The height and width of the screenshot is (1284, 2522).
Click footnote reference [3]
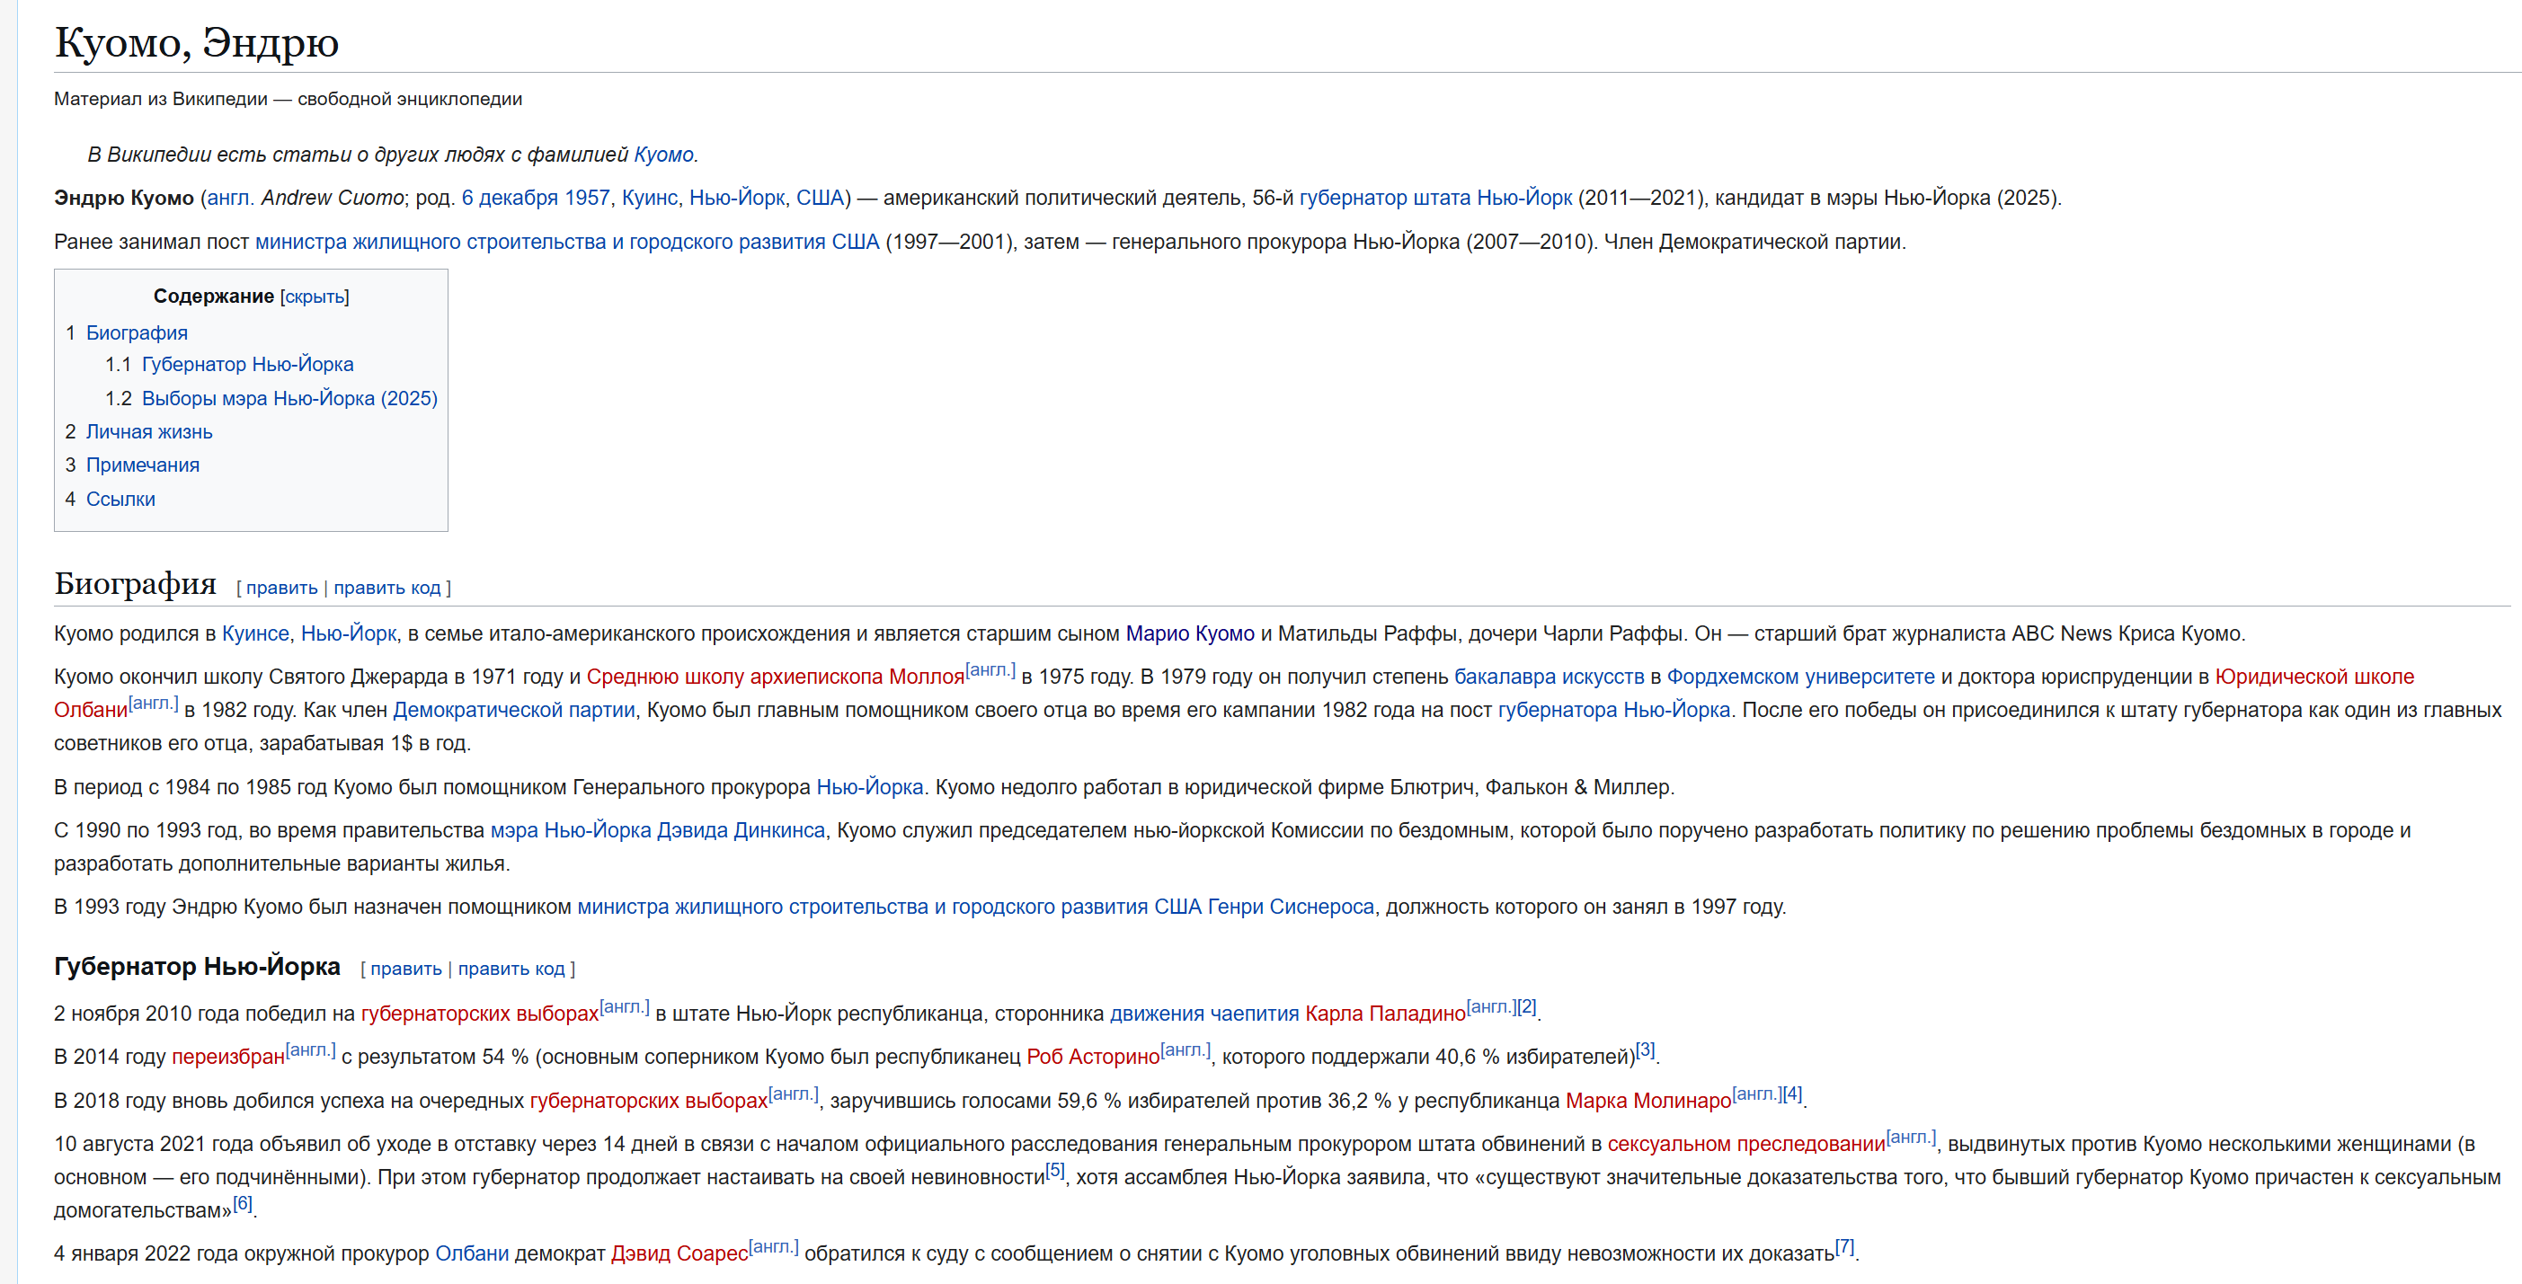(1645, 1051)
